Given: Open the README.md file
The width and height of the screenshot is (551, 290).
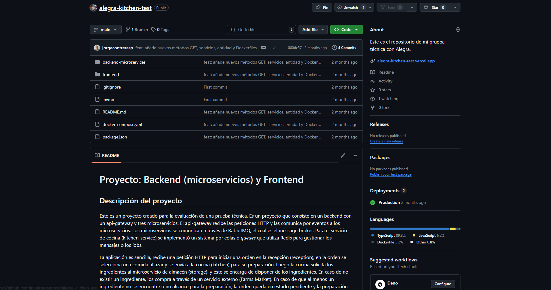Looking at the screenshot, I should 114,112.
